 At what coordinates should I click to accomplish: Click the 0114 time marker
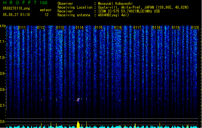tap(79, 28)
